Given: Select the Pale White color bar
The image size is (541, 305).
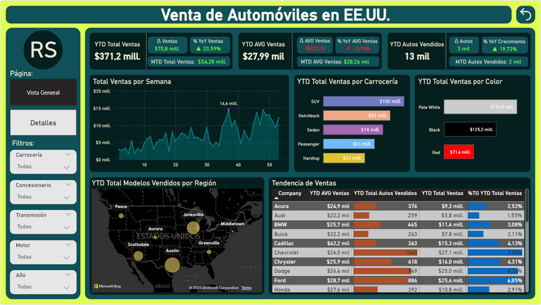Looking at the screenshot, I should tap(480, 107).
